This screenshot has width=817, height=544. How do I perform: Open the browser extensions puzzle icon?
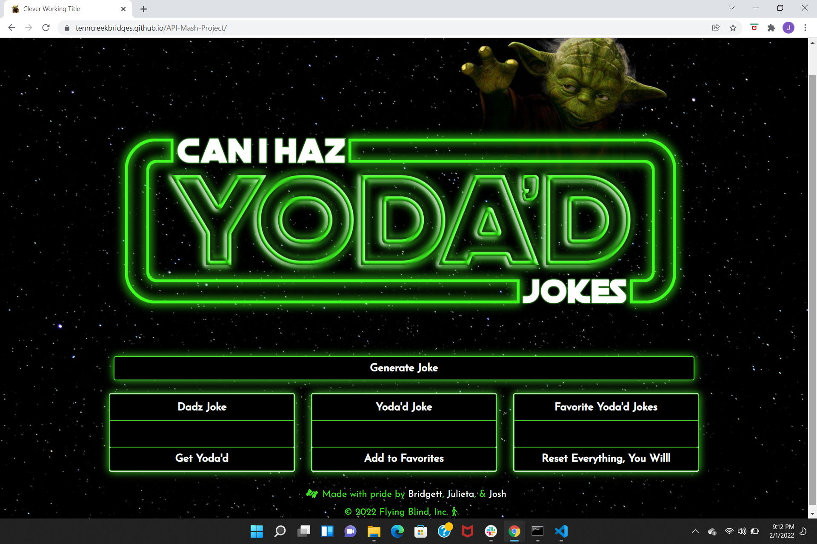click(771, 28)
